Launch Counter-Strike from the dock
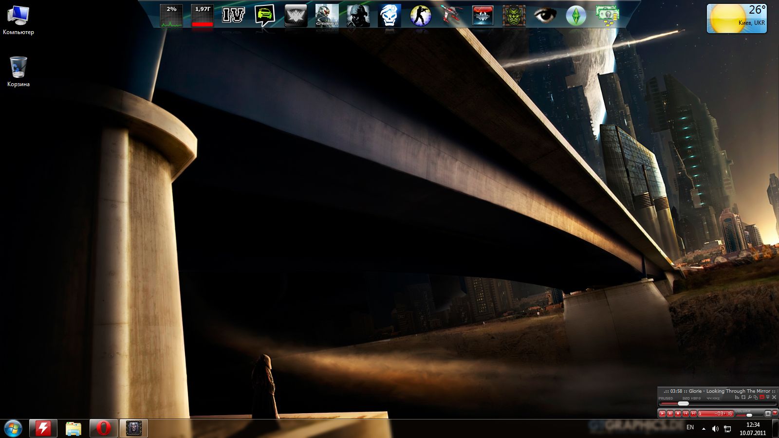779x438 pixels. coord(420,16)
